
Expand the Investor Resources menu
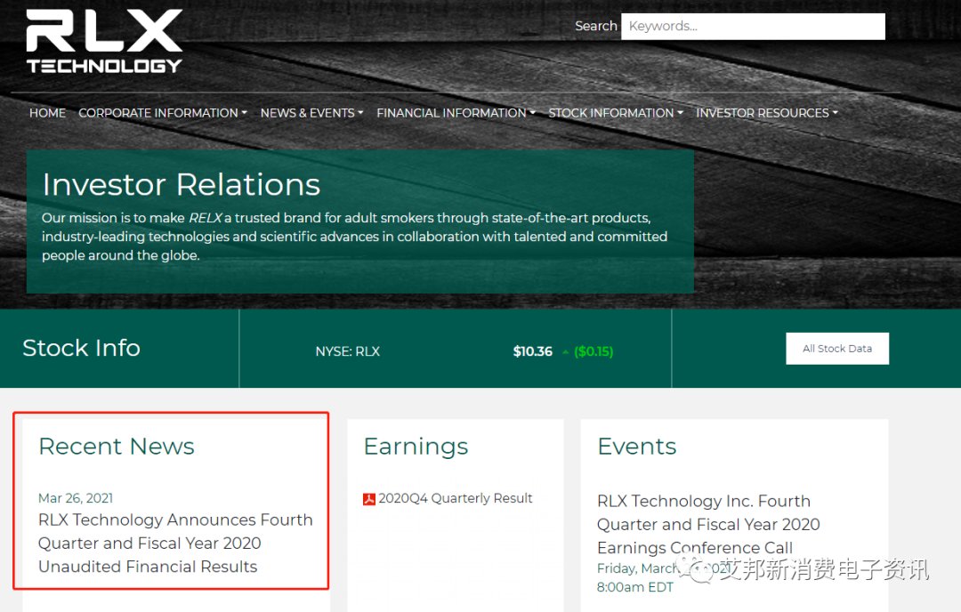pyautogui.click(x=767, y=113)
